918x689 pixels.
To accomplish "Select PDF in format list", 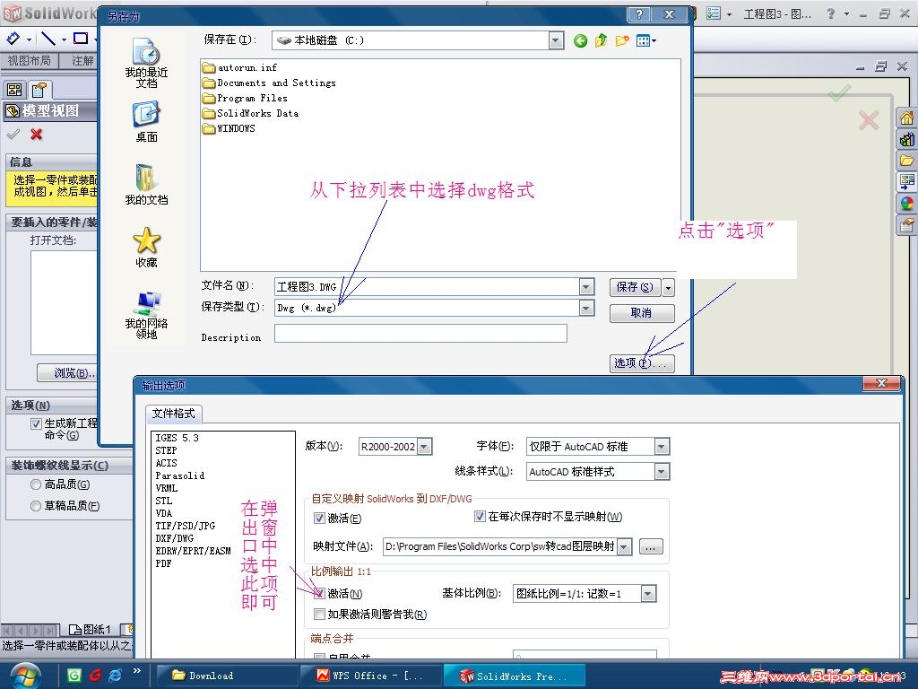I will [163, 563].
